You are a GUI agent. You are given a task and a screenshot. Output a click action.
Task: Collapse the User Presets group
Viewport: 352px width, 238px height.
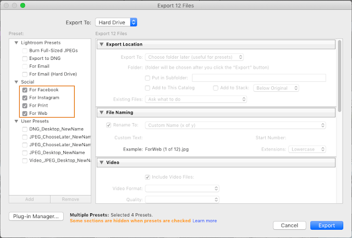(16, 121)
